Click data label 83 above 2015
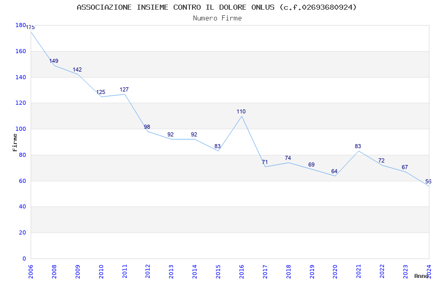The image size is (434, 281). click(x=218, y=146)
